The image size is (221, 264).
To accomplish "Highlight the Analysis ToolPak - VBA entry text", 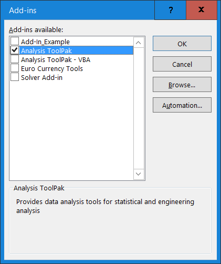I will point(56,60).
